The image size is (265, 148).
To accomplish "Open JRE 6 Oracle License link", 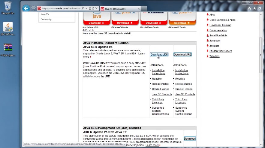I will pyautogui.click(x=184, y=89).
